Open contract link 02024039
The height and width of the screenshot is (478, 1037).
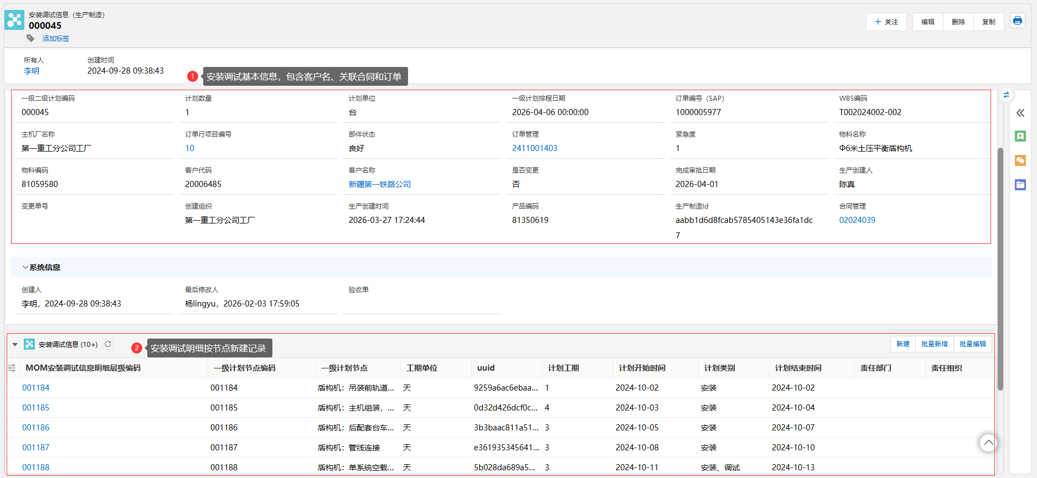857,220
